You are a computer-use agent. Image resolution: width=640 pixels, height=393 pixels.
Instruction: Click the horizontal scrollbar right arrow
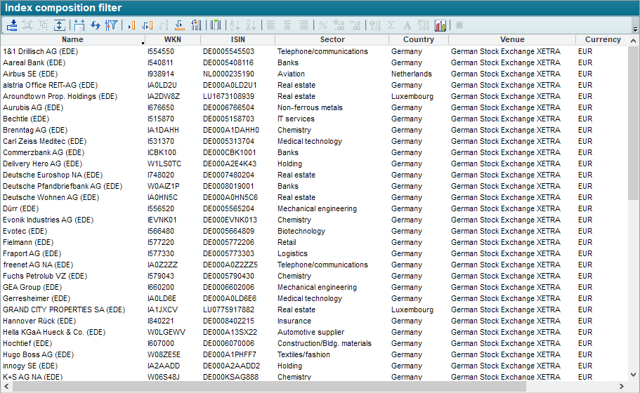coord(621,387)
